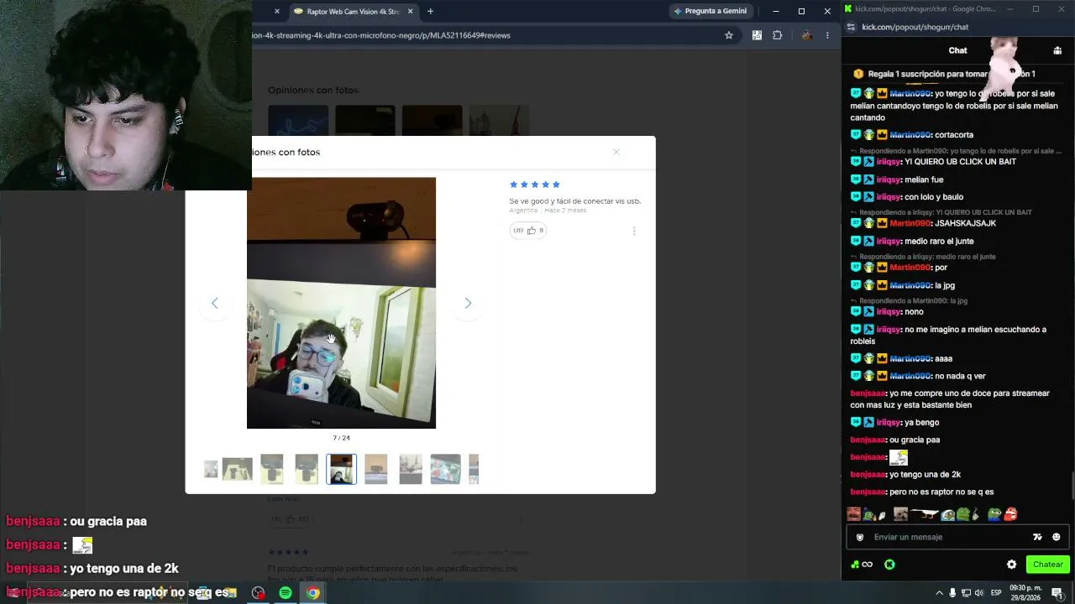Show the previous review photo
Image resolution: width=1075 pixels, height=604 pixels.
click(x=214, y=303)
